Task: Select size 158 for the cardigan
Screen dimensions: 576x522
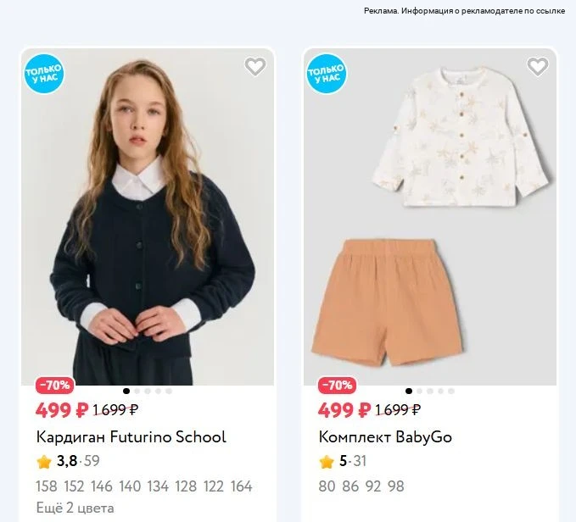Action: tap(47, 486)
